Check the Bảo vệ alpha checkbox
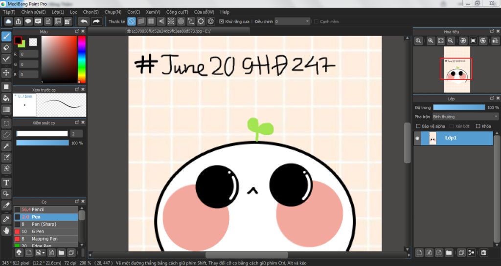 click(418, 126)
